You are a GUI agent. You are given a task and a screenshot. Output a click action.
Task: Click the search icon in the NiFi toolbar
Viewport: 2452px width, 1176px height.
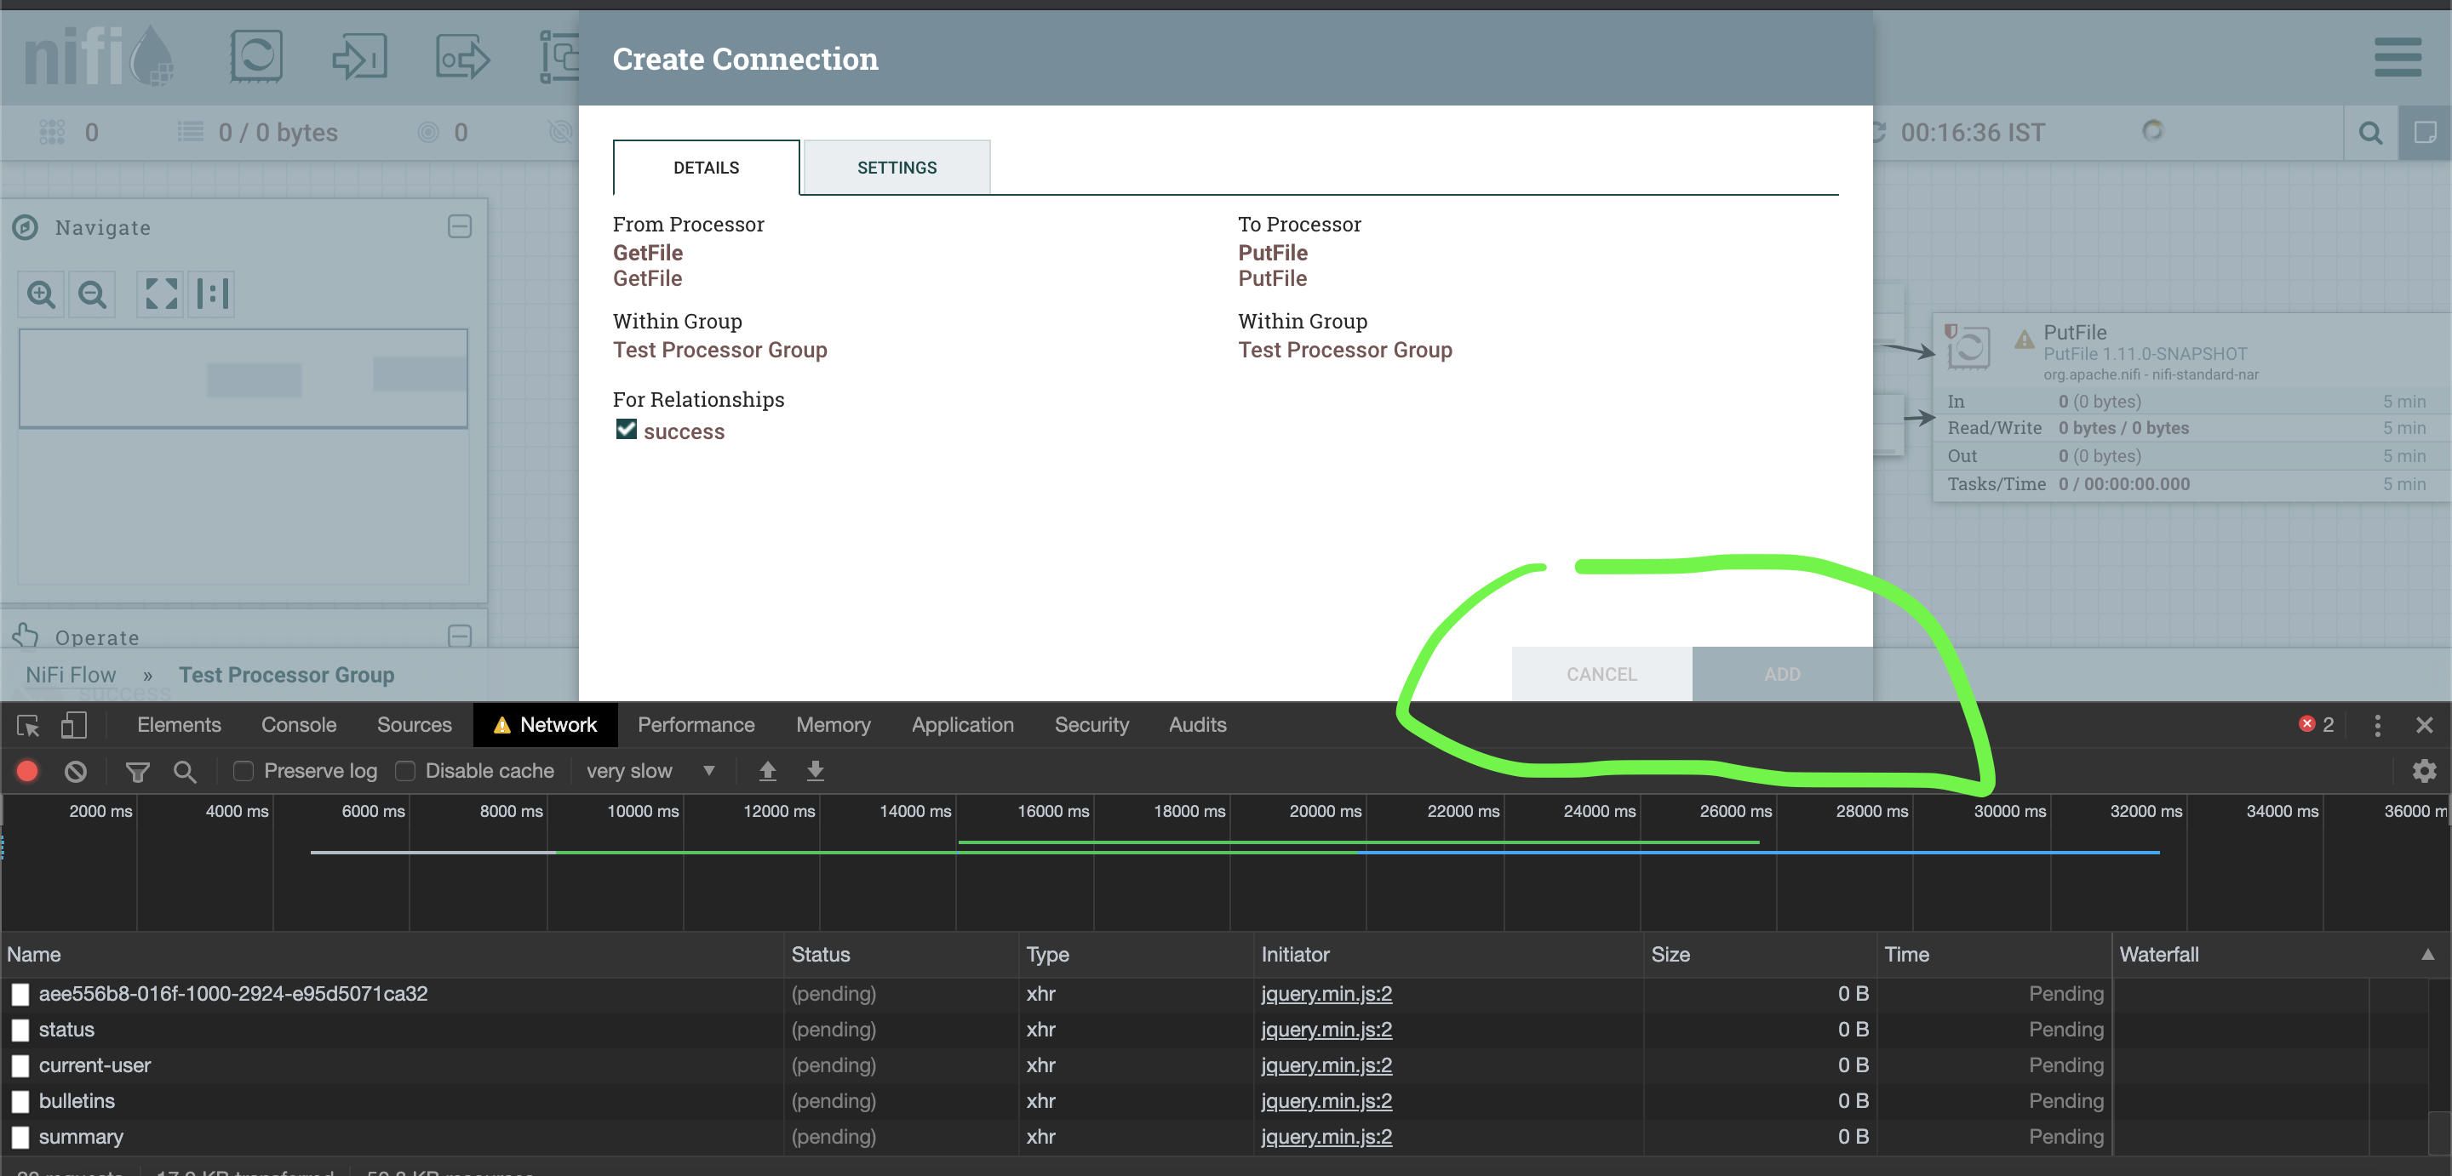click(2370, 132)
